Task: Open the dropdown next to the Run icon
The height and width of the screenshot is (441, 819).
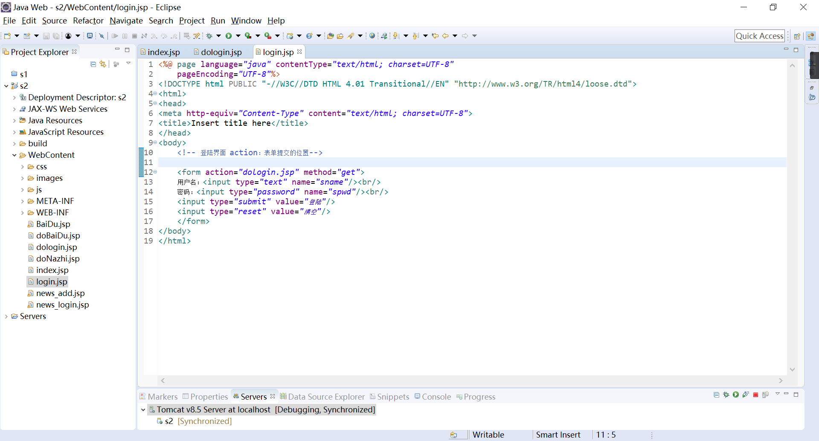Action: click(x=238, y=36)
